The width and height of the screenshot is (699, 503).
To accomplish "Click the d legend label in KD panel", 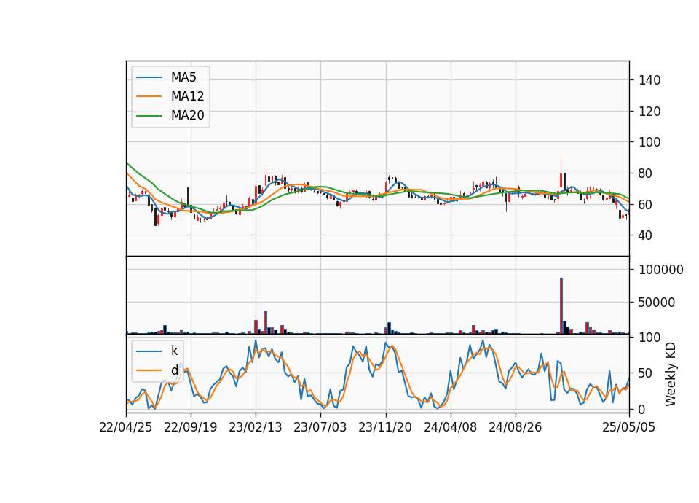I will click(174, 370).
